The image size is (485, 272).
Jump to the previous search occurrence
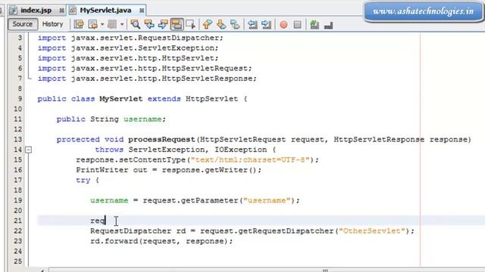coord(149,24)
